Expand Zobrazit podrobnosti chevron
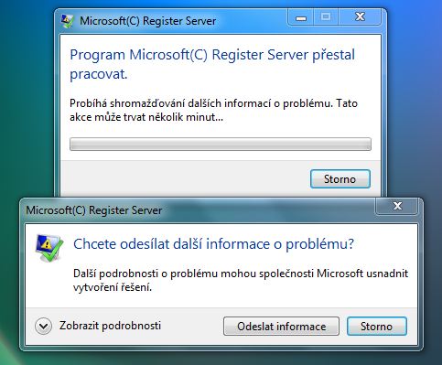 pyautogui.click(x=43, y=327)
